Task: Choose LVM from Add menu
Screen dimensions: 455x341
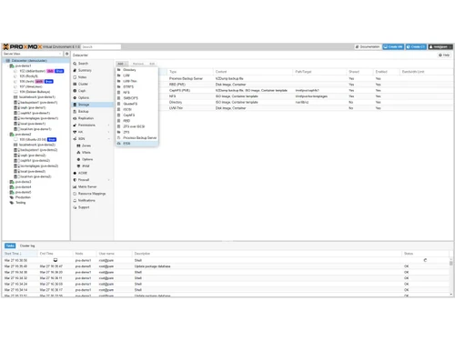Action: click(x=136, y=75)
